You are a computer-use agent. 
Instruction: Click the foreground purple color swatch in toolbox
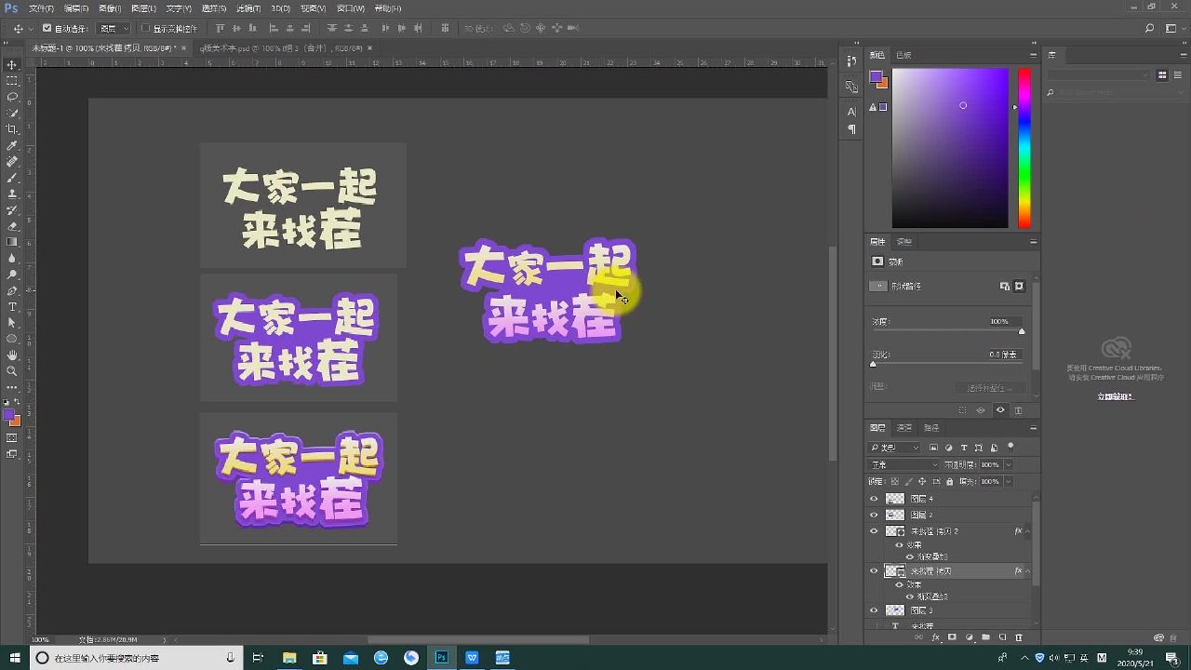[x=9, y=415]
